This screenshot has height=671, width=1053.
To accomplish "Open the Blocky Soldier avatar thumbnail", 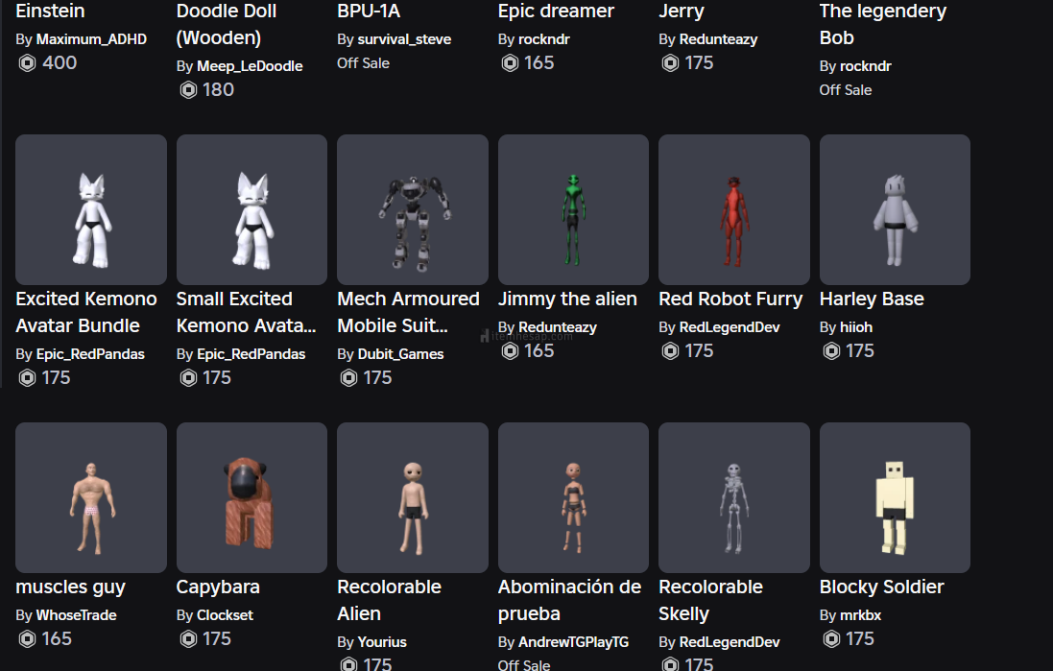I will coord(895,497).
